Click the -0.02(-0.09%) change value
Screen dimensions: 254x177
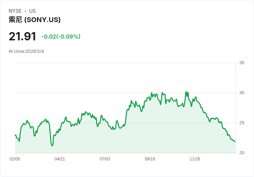[x=61, y=37]
